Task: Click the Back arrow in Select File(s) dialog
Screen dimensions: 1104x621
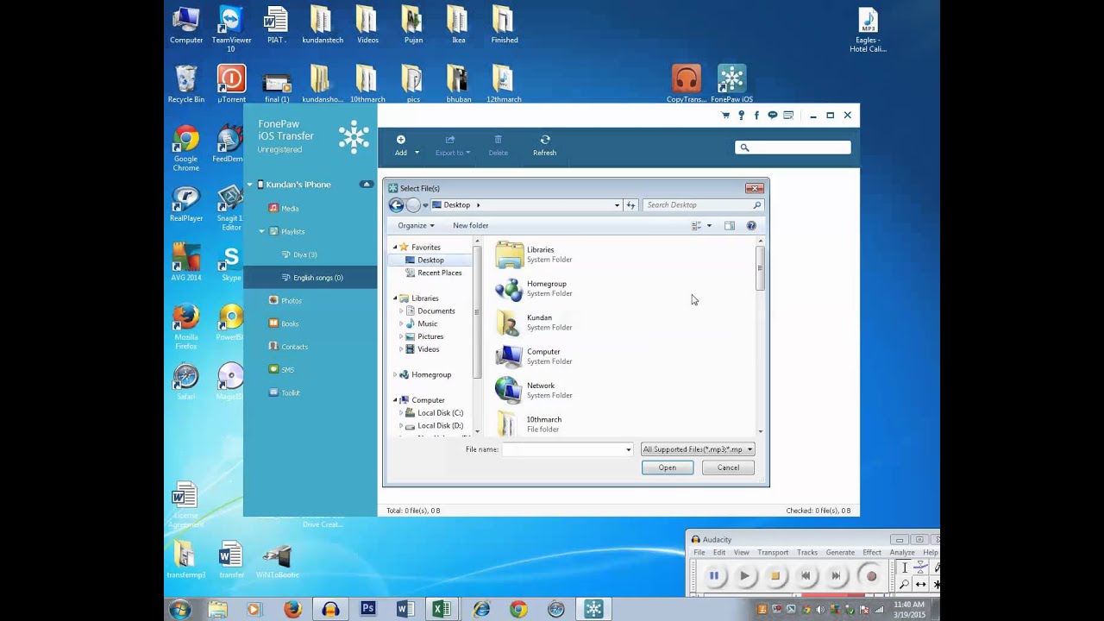Action: [396, 205]
